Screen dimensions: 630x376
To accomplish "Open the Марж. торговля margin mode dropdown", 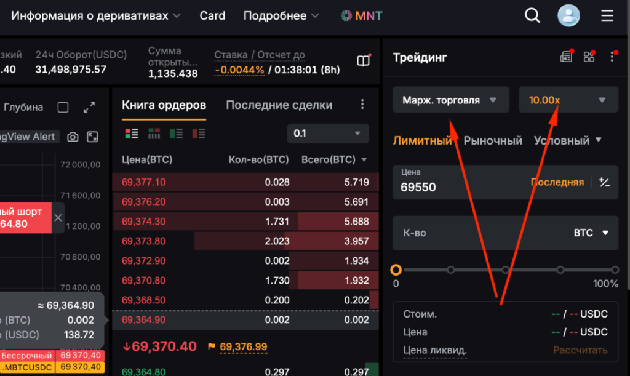I will 450,100.
